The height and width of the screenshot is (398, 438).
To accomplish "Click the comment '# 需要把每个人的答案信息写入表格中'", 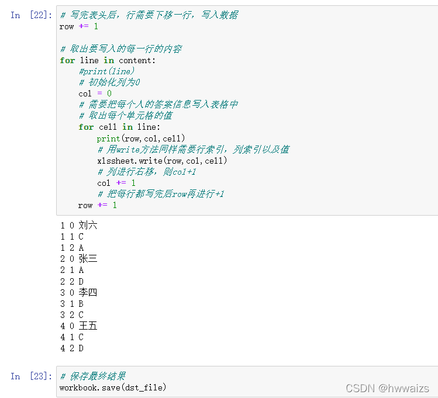I will 158,105.
